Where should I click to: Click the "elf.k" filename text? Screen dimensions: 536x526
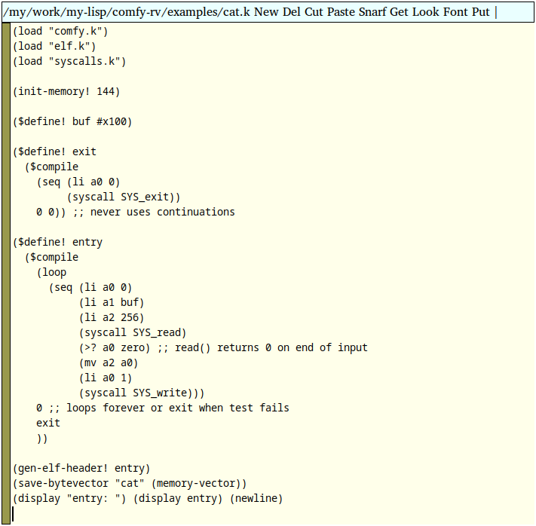(x=72, y=47)
